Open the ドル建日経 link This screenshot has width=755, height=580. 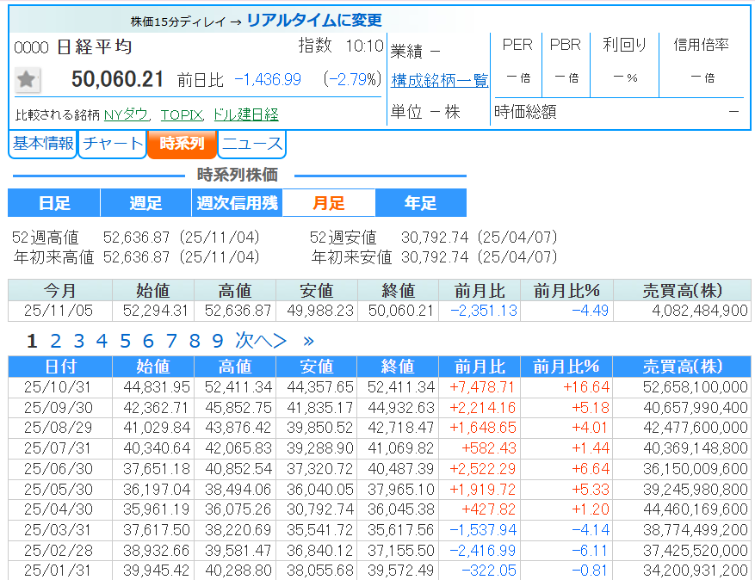pyautogui.click(x=245, y=114)
